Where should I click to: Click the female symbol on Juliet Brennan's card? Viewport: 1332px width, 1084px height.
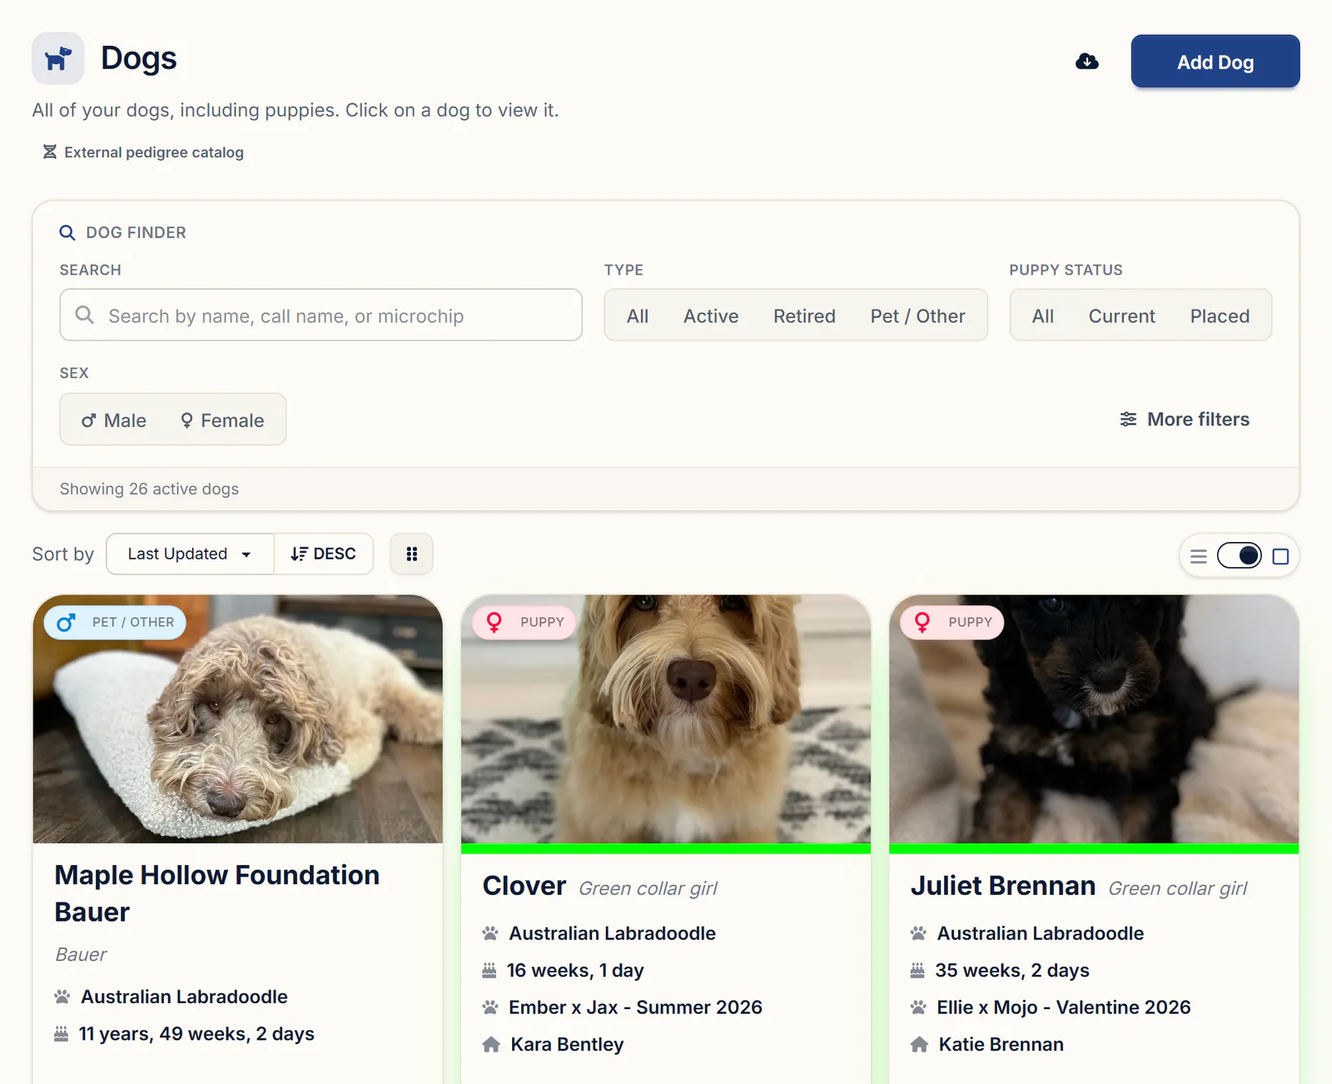(x=922, y=622)
